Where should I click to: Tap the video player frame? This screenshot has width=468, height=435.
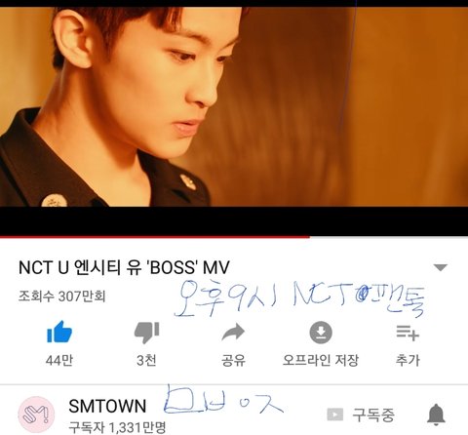[x=234, y=117]
